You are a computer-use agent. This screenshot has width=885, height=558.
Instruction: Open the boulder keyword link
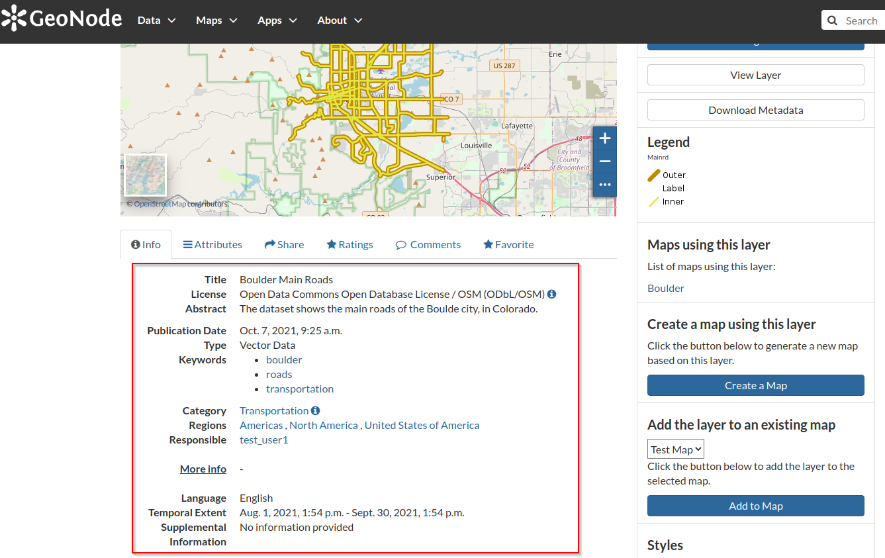pos(284,359)
